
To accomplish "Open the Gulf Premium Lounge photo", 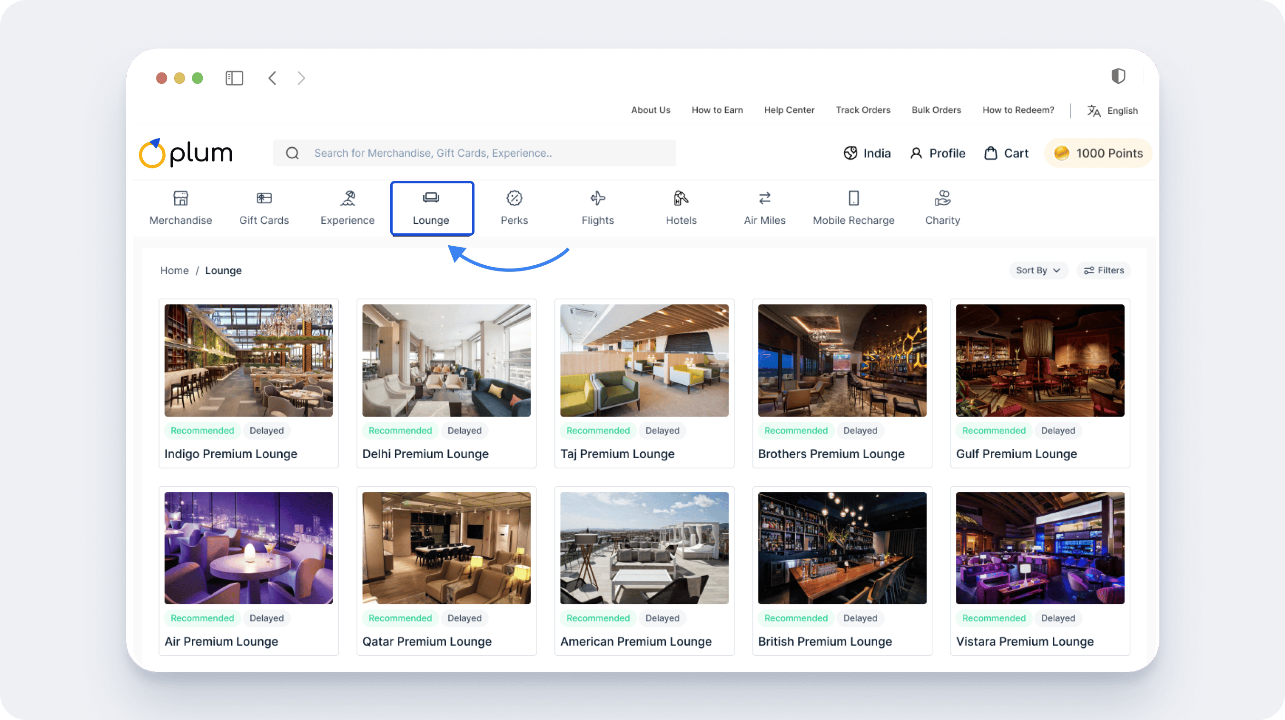I will [1040, 361].
